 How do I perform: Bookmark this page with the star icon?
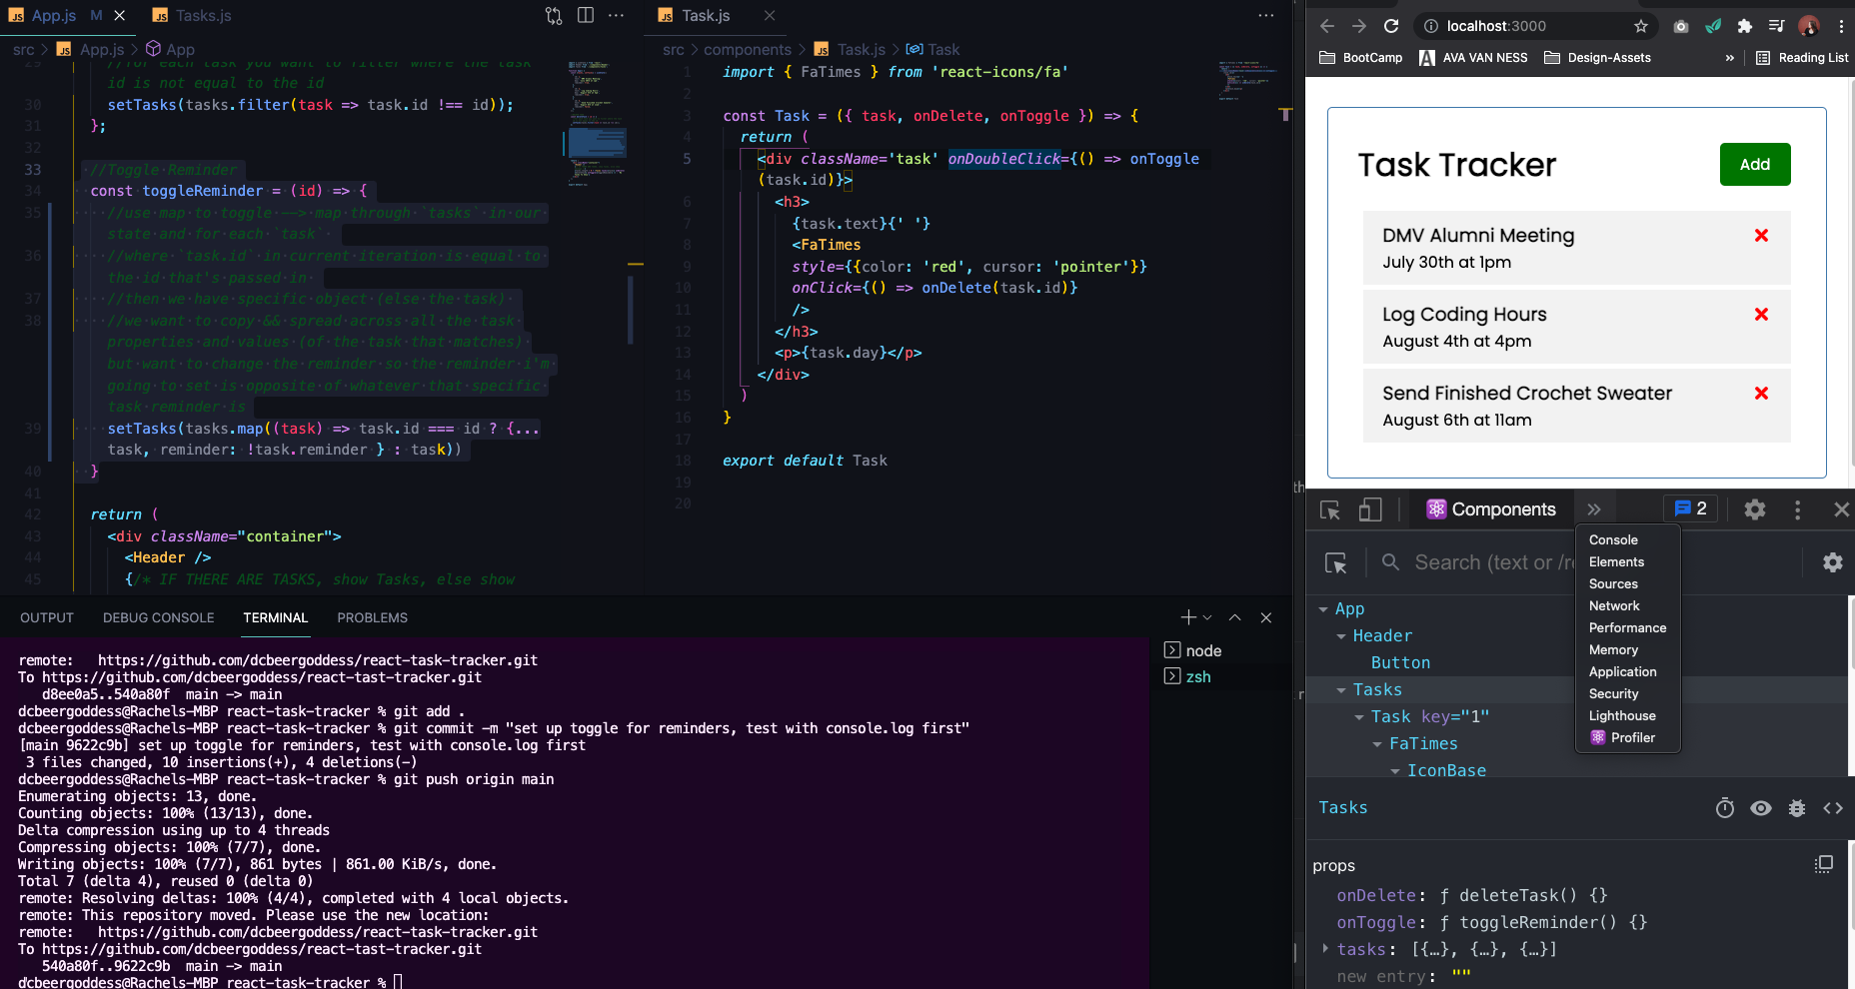pyautogui.click(x=1640, y=26)
